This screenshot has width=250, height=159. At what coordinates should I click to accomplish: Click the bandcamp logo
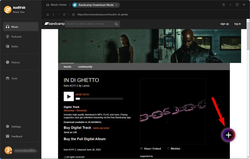tap(54, 24)
